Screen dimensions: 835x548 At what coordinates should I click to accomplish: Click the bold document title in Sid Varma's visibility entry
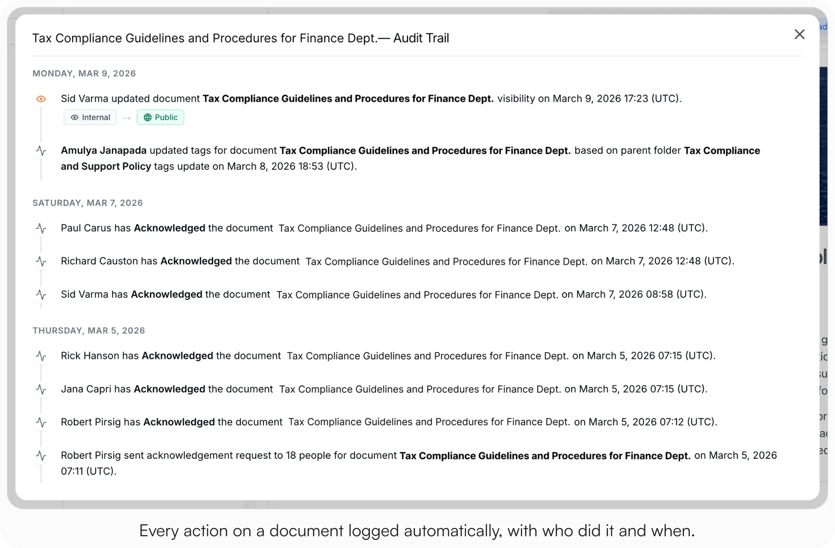click(348, 99)
